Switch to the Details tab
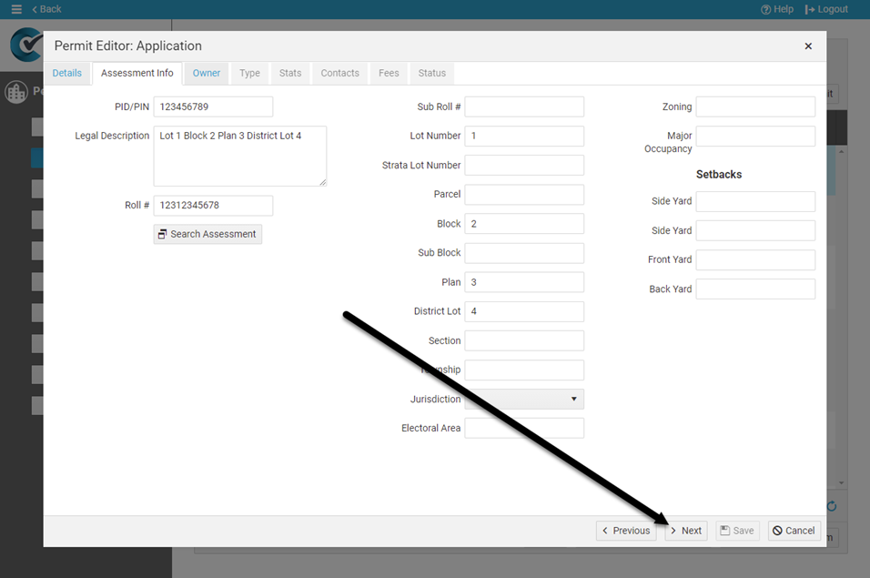870x578 pixels. coord(66,73)
